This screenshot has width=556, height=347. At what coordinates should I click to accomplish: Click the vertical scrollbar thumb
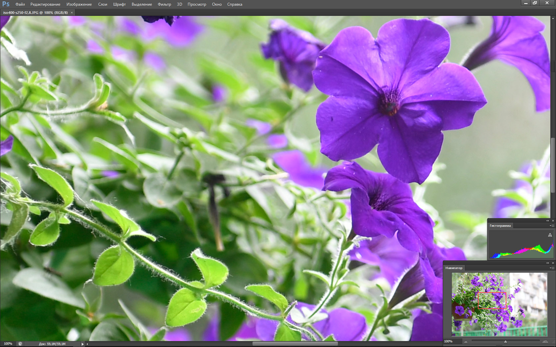[553, 165]
